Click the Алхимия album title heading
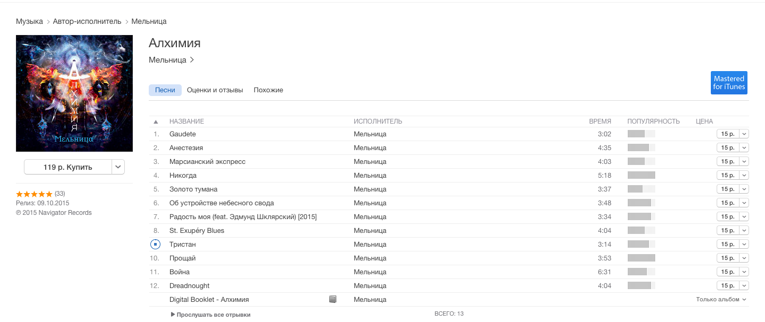 (x=175, y=43)
